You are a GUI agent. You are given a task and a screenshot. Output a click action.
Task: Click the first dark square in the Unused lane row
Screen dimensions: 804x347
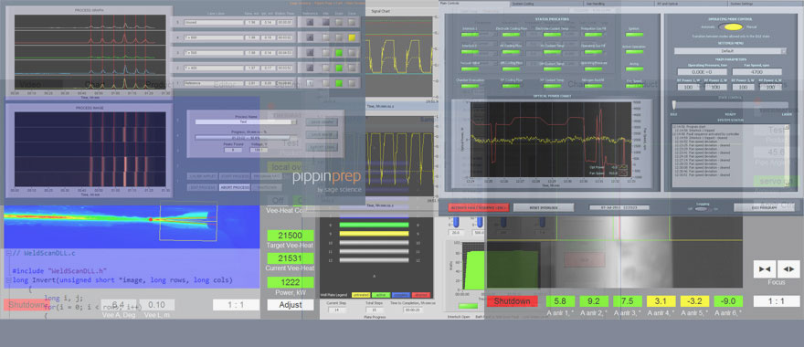(311, 22)
